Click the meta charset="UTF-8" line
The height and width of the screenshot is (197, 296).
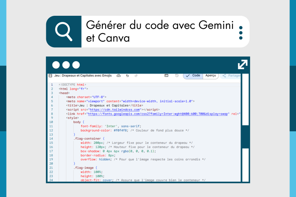tap(86, 97)
